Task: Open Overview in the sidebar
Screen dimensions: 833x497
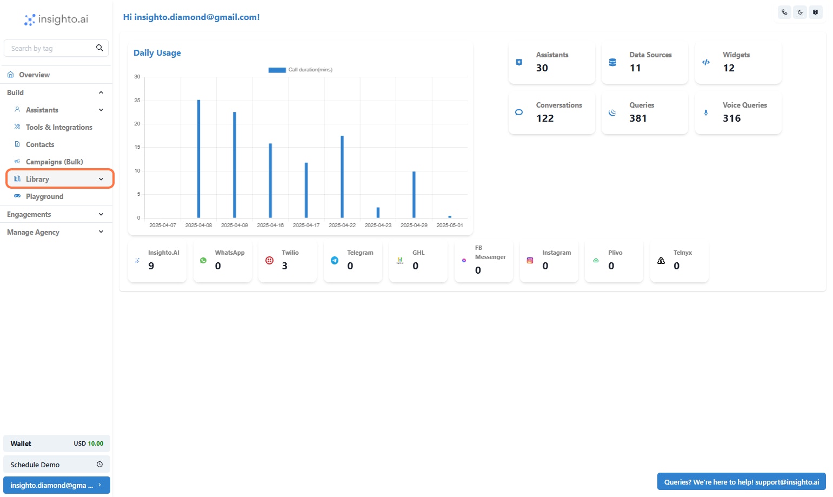Action: (x=56, y=75)
